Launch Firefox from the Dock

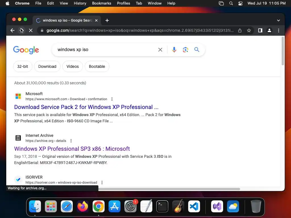(83, 206)
